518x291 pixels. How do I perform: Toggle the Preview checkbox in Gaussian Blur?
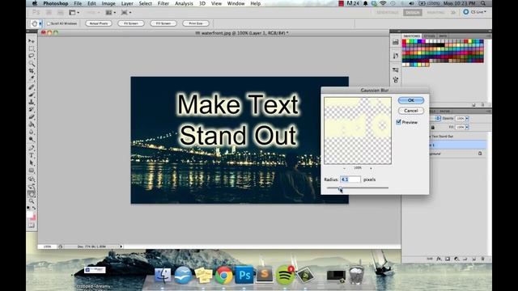pos(399,122)
